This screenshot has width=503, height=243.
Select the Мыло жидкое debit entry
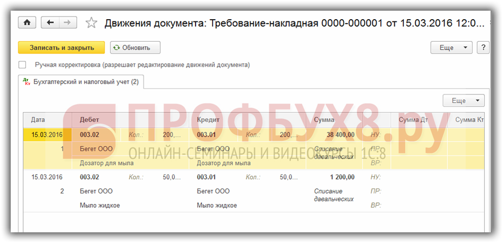(x=100, y=205)
